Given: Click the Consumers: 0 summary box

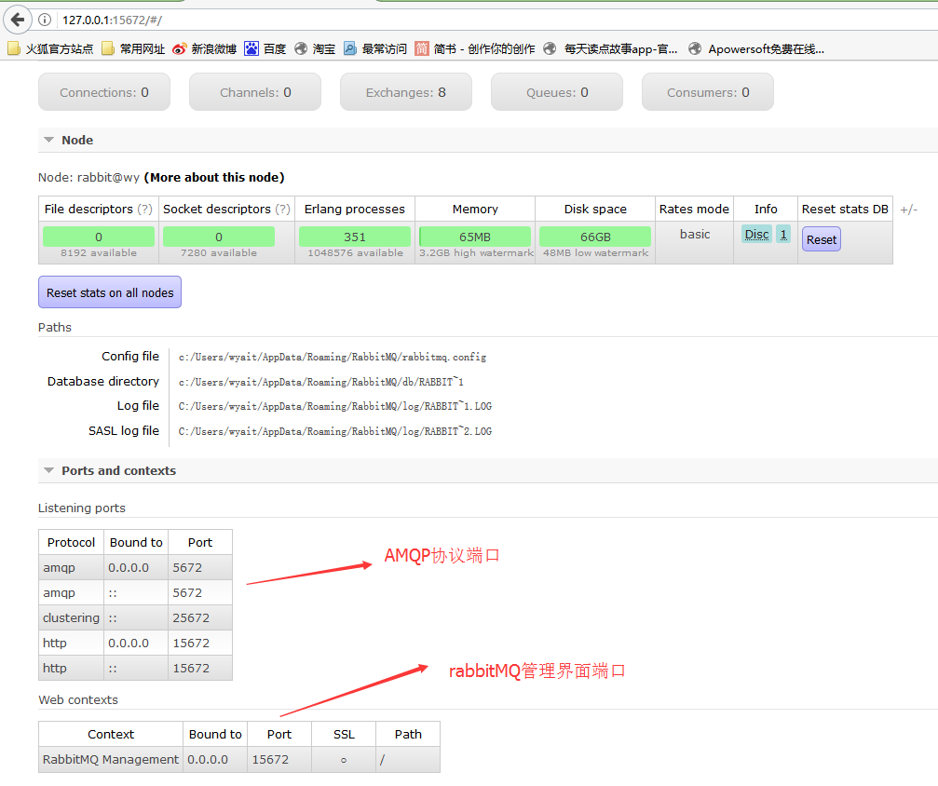Looking at the screenshot, I should (708, 92).
